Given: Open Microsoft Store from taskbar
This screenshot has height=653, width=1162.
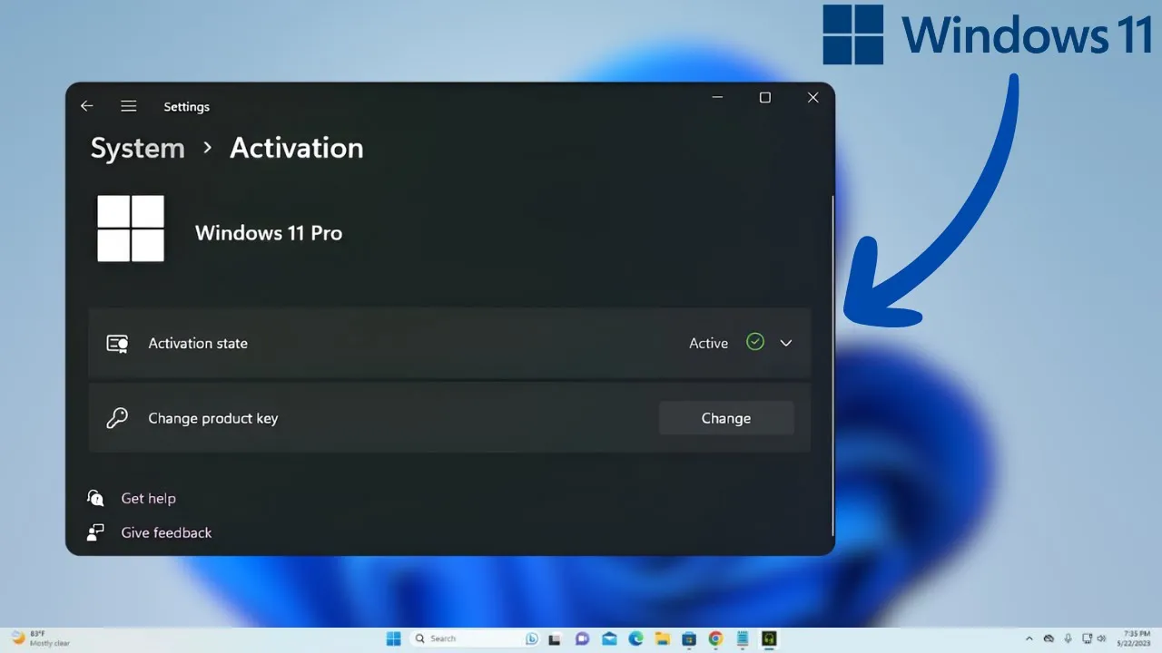Looking at the screenshot, I should (x=689, y=639).
